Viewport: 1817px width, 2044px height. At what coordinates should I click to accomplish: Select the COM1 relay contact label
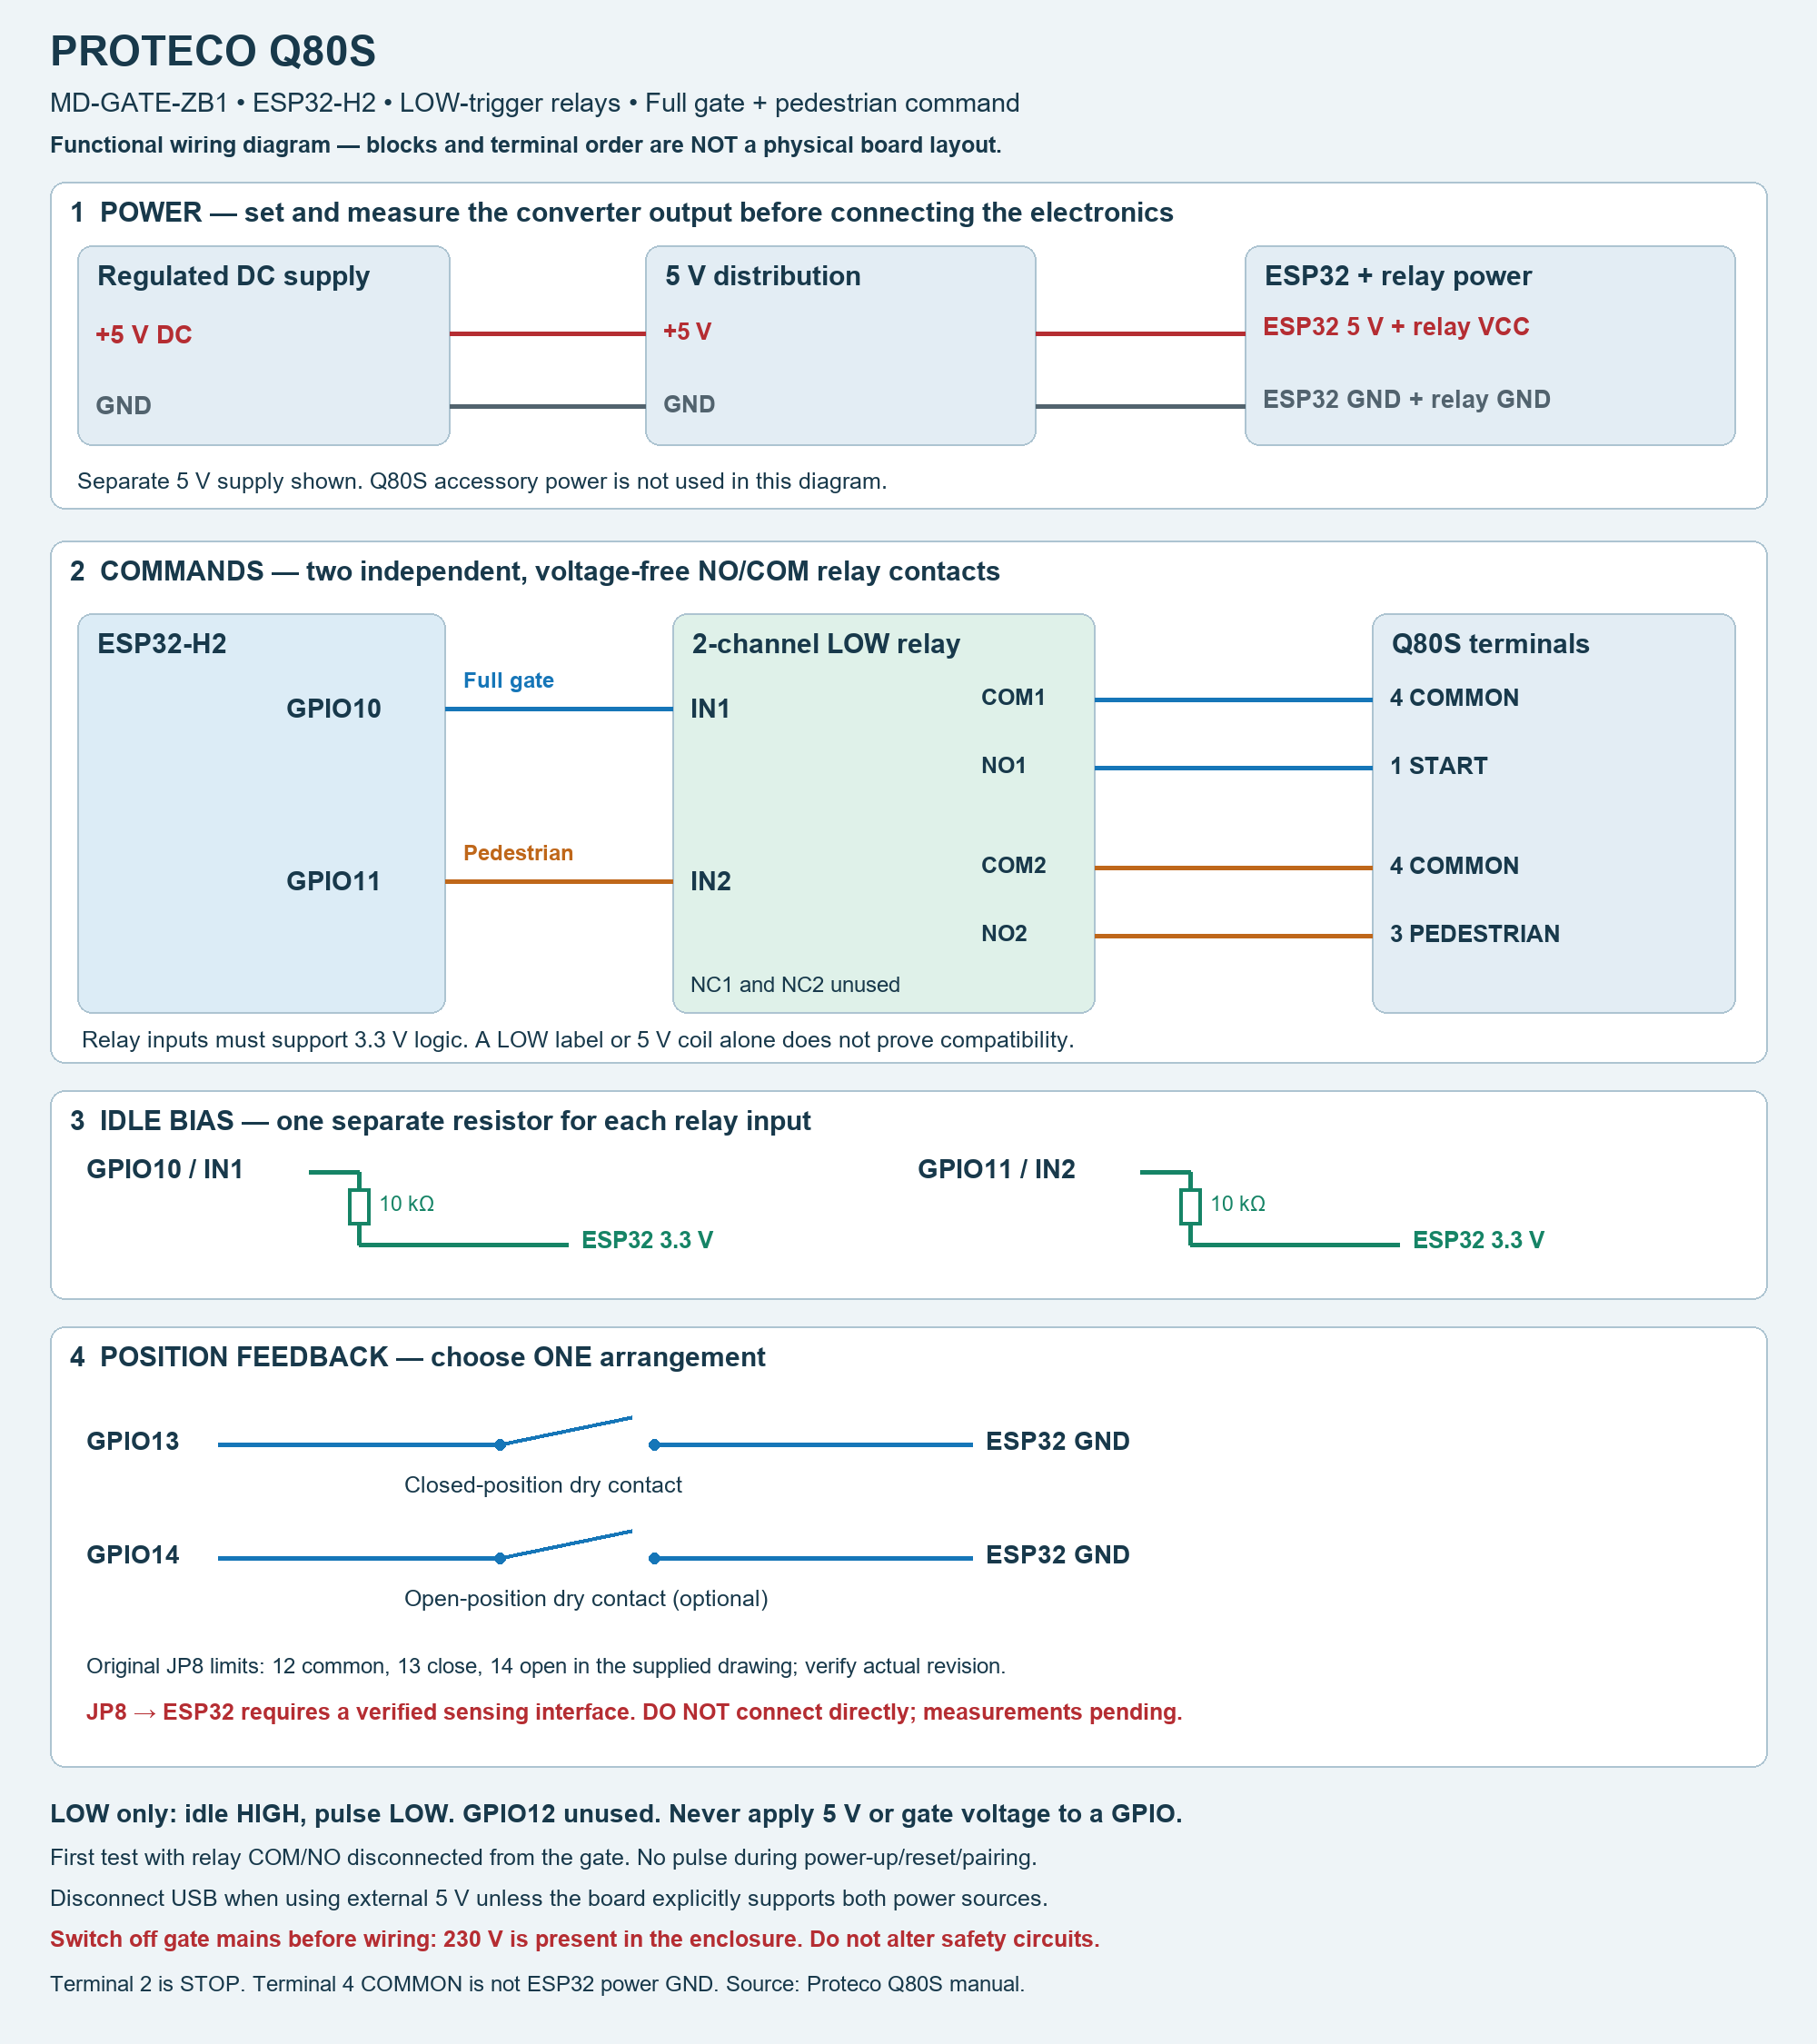[1013, 698]
